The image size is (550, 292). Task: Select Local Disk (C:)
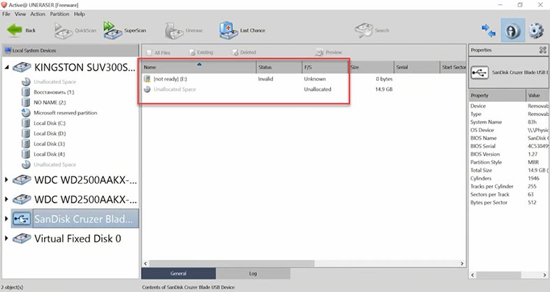coord(50,123)
